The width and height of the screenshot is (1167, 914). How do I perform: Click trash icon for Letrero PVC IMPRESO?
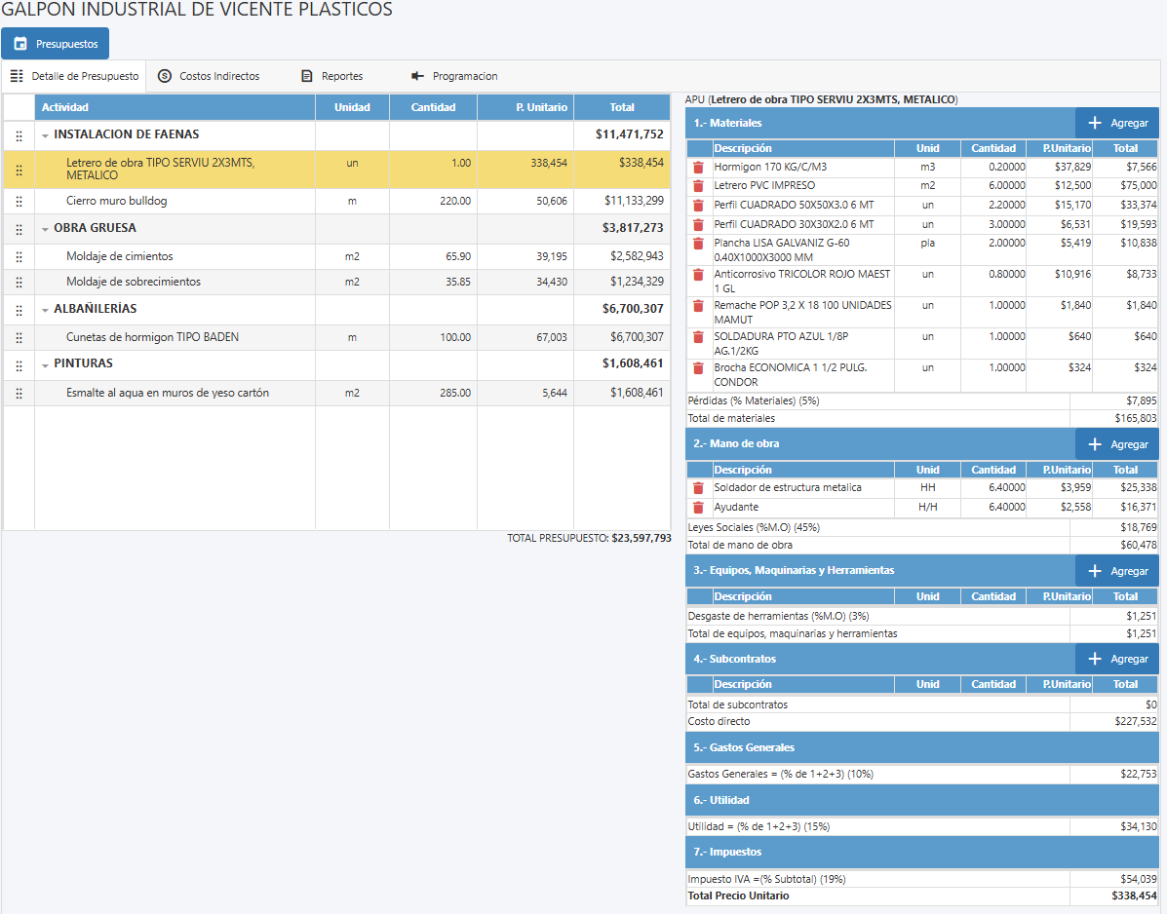pos(698,186)
